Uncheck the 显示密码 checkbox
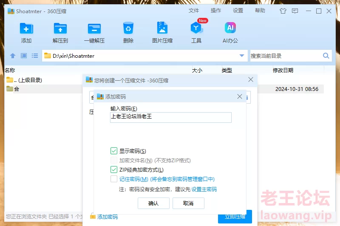Image resolution: width=340 pixels, height=226 pixels. point(114,151)
